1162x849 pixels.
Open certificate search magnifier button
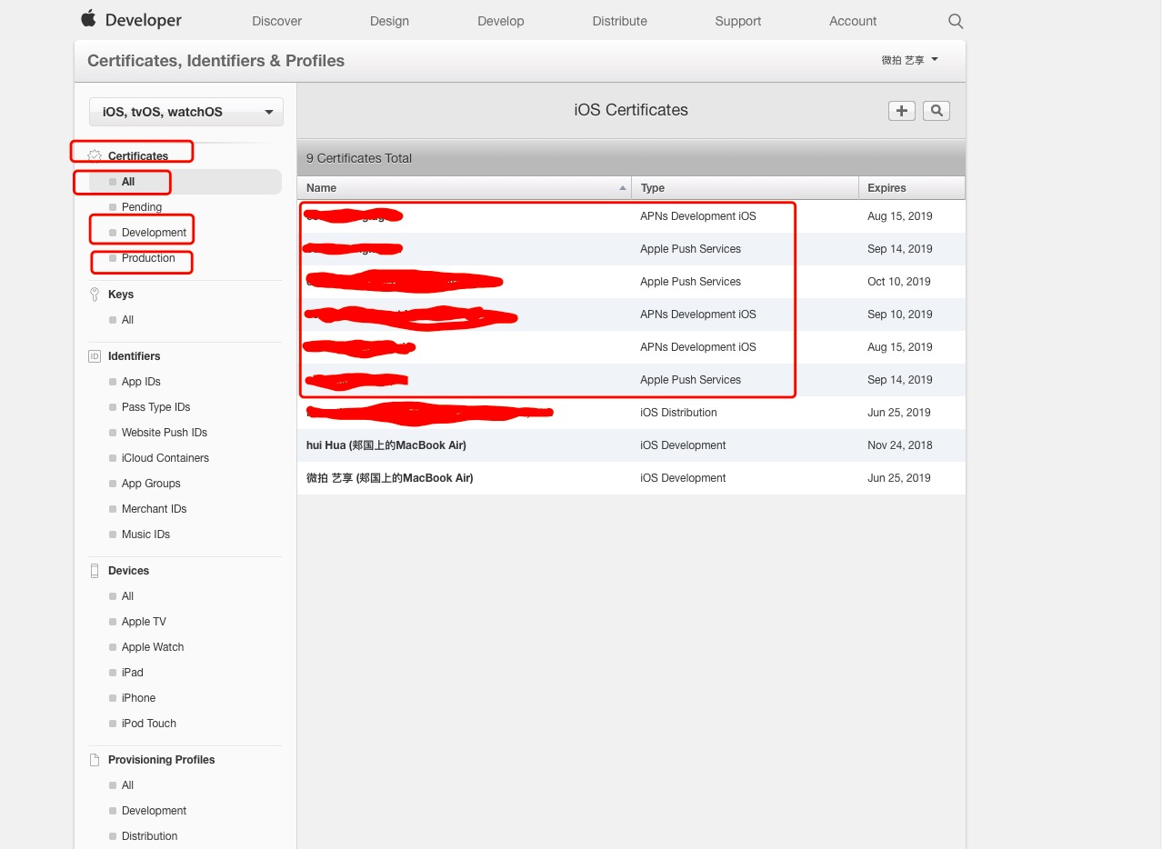(936, 111)
